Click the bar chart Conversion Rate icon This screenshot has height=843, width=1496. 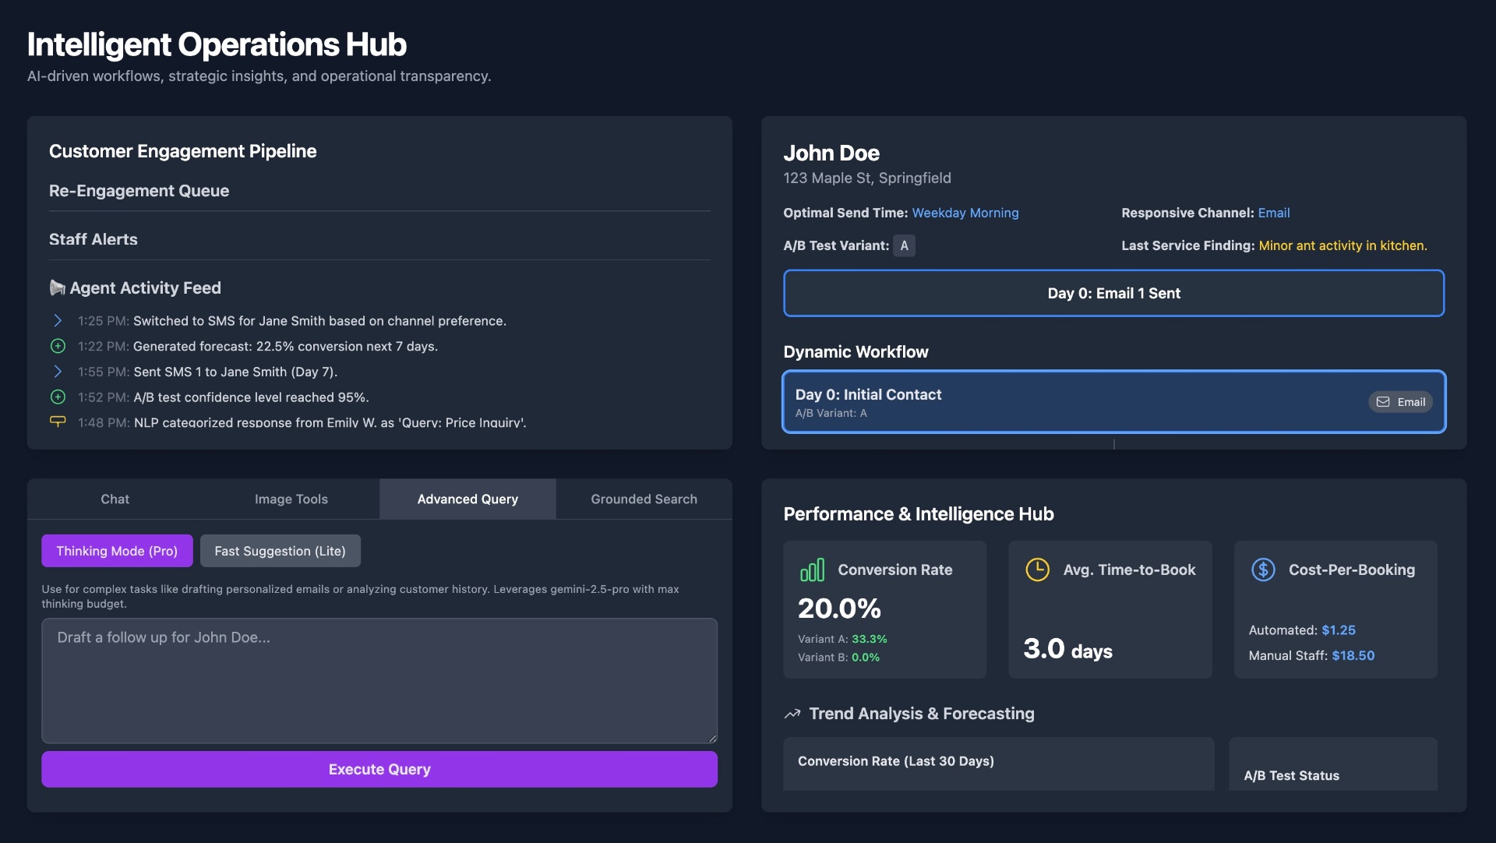pyautogui.click(x=812, y=570)
